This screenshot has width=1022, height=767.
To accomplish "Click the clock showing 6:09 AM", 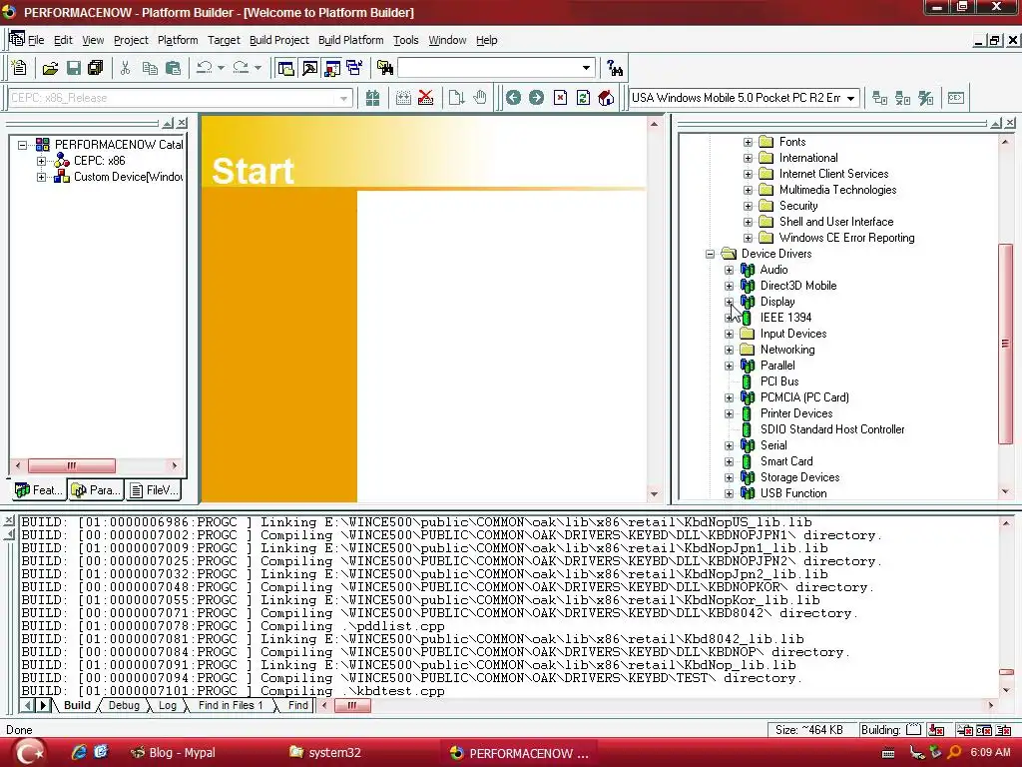I will (x=990, y=753).
